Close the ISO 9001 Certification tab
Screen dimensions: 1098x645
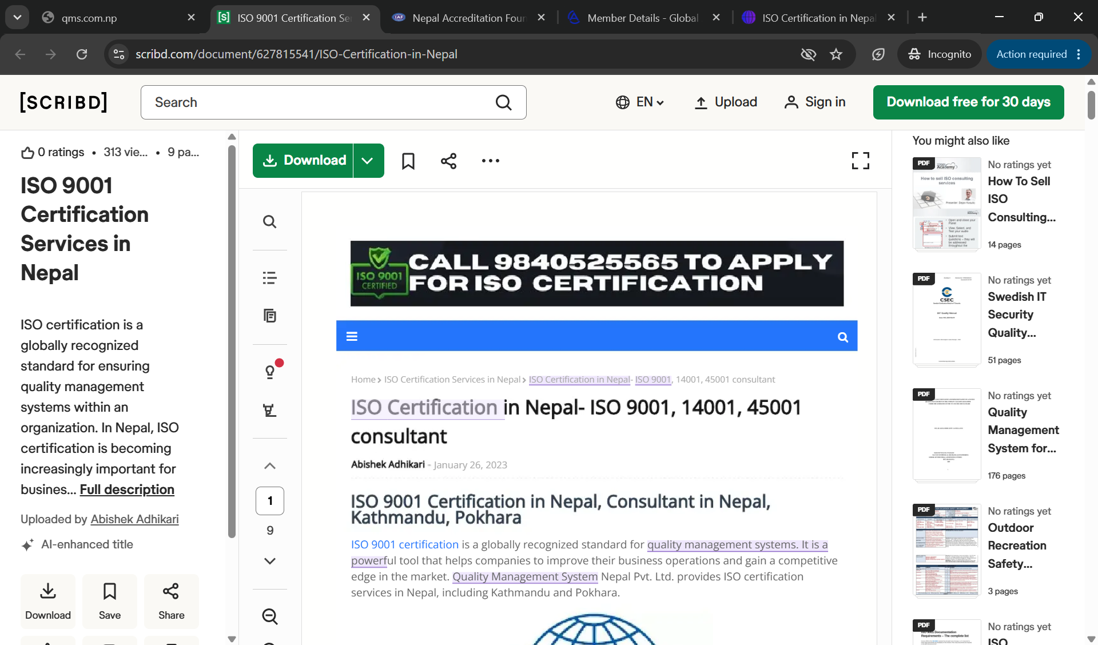[367, 18]
